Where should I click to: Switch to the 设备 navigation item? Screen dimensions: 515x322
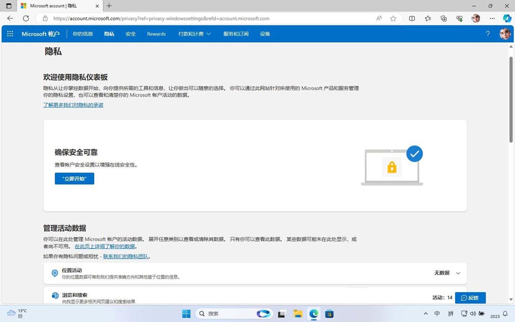(265, 33)
